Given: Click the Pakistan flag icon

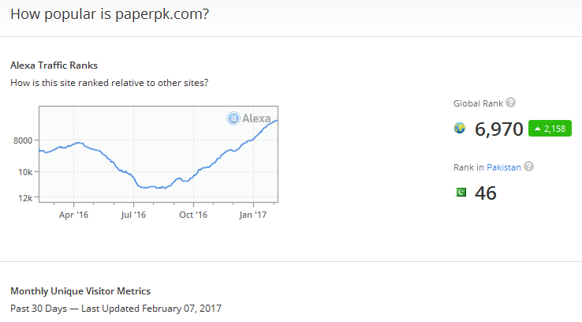Looking at the screenshot, I should (461, 193).
